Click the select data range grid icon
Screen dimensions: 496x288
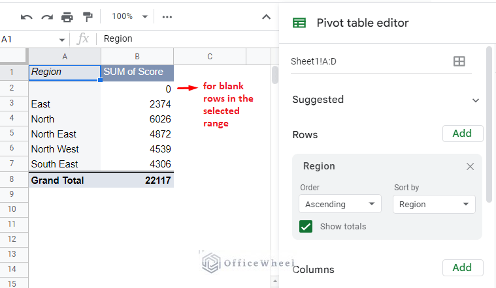pyautogui.click(x=459, y=61)
